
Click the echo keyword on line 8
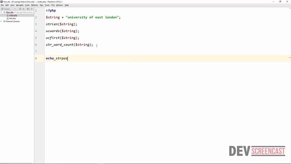(50, 58)
